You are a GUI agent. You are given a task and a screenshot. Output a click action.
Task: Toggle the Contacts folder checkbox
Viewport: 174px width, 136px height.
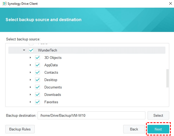point(38,72)
